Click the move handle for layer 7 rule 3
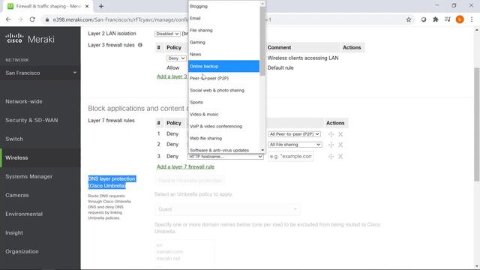Screen dimensions: 480x270 331,157
